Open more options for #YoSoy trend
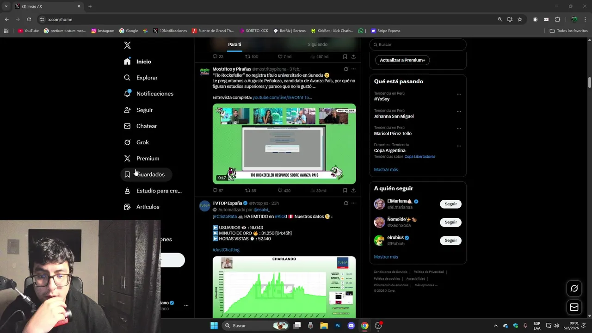Screen dimensions: 592x333 tap(459, 94)
